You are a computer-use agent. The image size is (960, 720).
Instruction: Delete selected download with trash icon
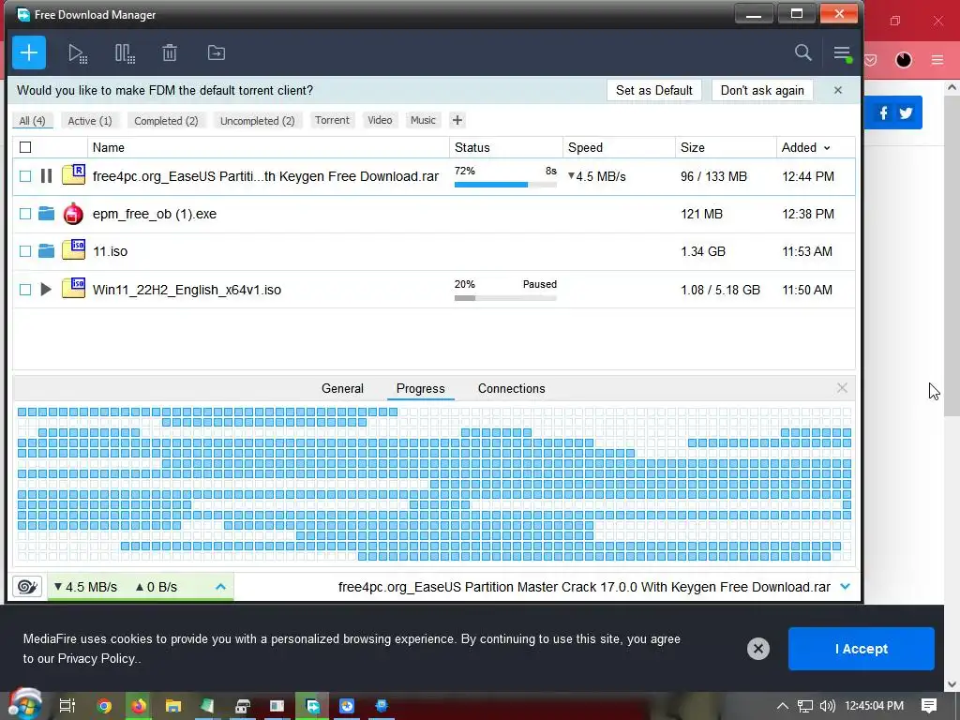tap(170, 53)
